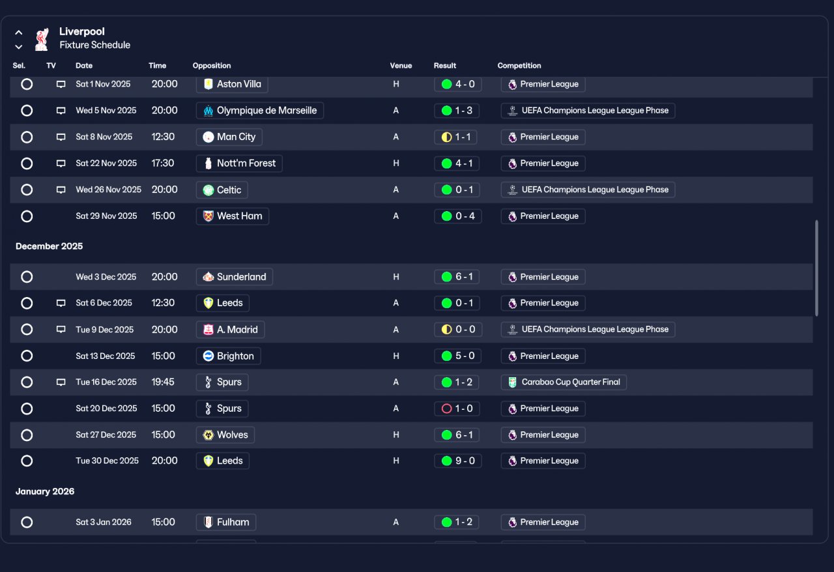Click the TV icon for Olympique de Marseille match
This screenshot has height=572, width=834.
pos(61,111)
